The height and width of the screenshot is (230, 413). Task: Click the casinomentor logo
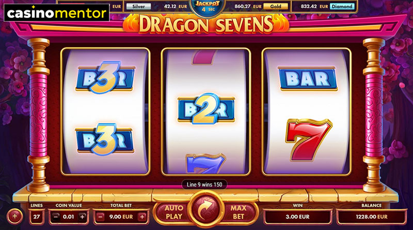click(57, 12)
